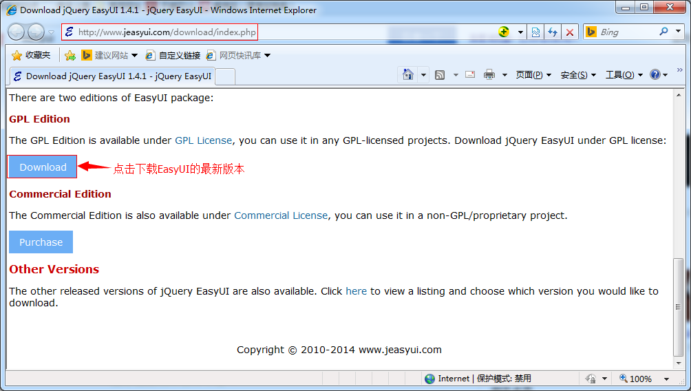Click the 'Other Versions' heading text

pyautogui.click(x=54, y=269)
